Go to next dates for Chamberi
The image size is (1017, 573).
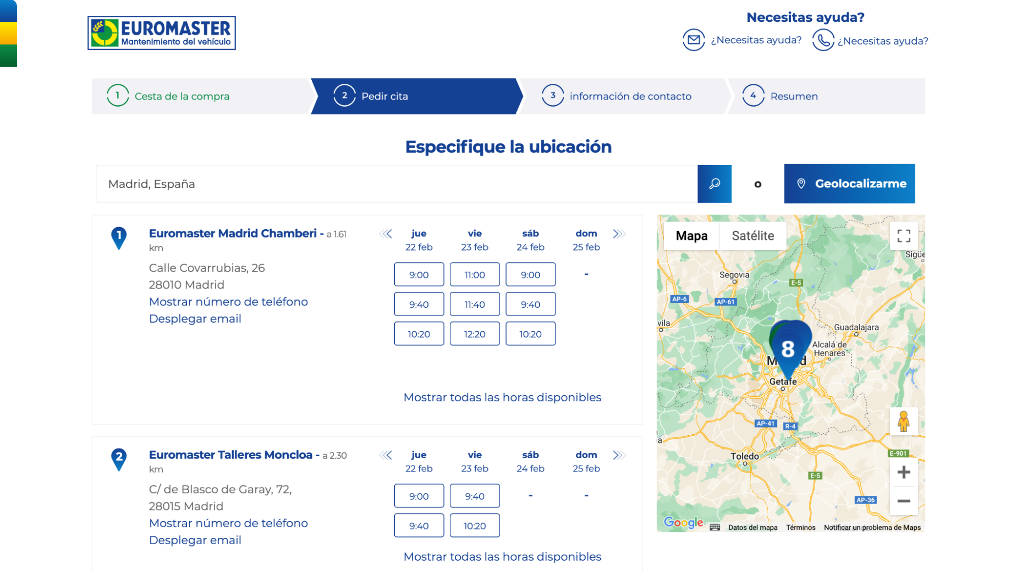point(619,234)
